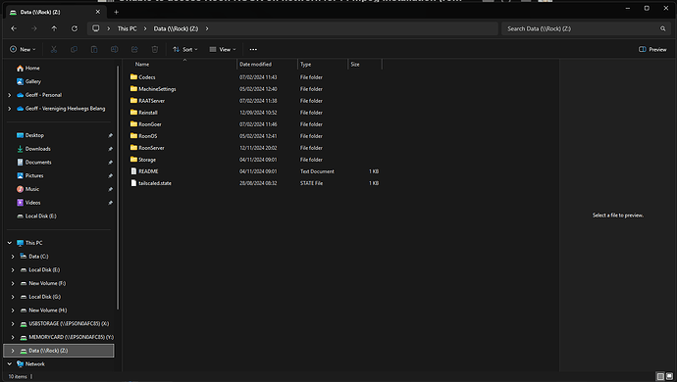Click This PC in the breadcrumb
The width and height of the screenshot is (677, 382).
click(127, 28)
